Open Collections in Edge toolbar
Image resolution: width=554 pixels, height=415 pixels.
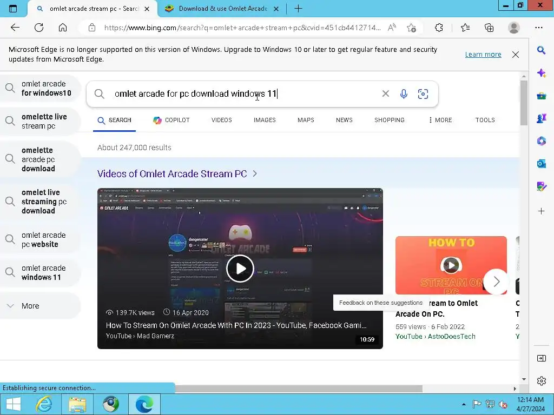pos(489,28)
